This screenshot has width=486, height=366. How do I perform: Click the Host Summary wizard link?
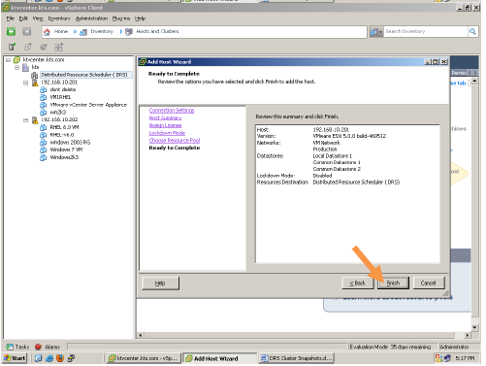[x=165, y=118]
